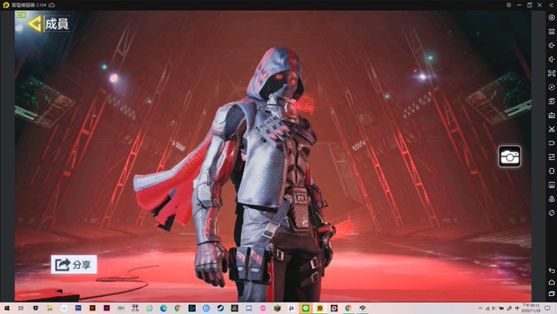Open LINE app from the taskbar
Screen dimensions: 557x314
pos(306,308)
